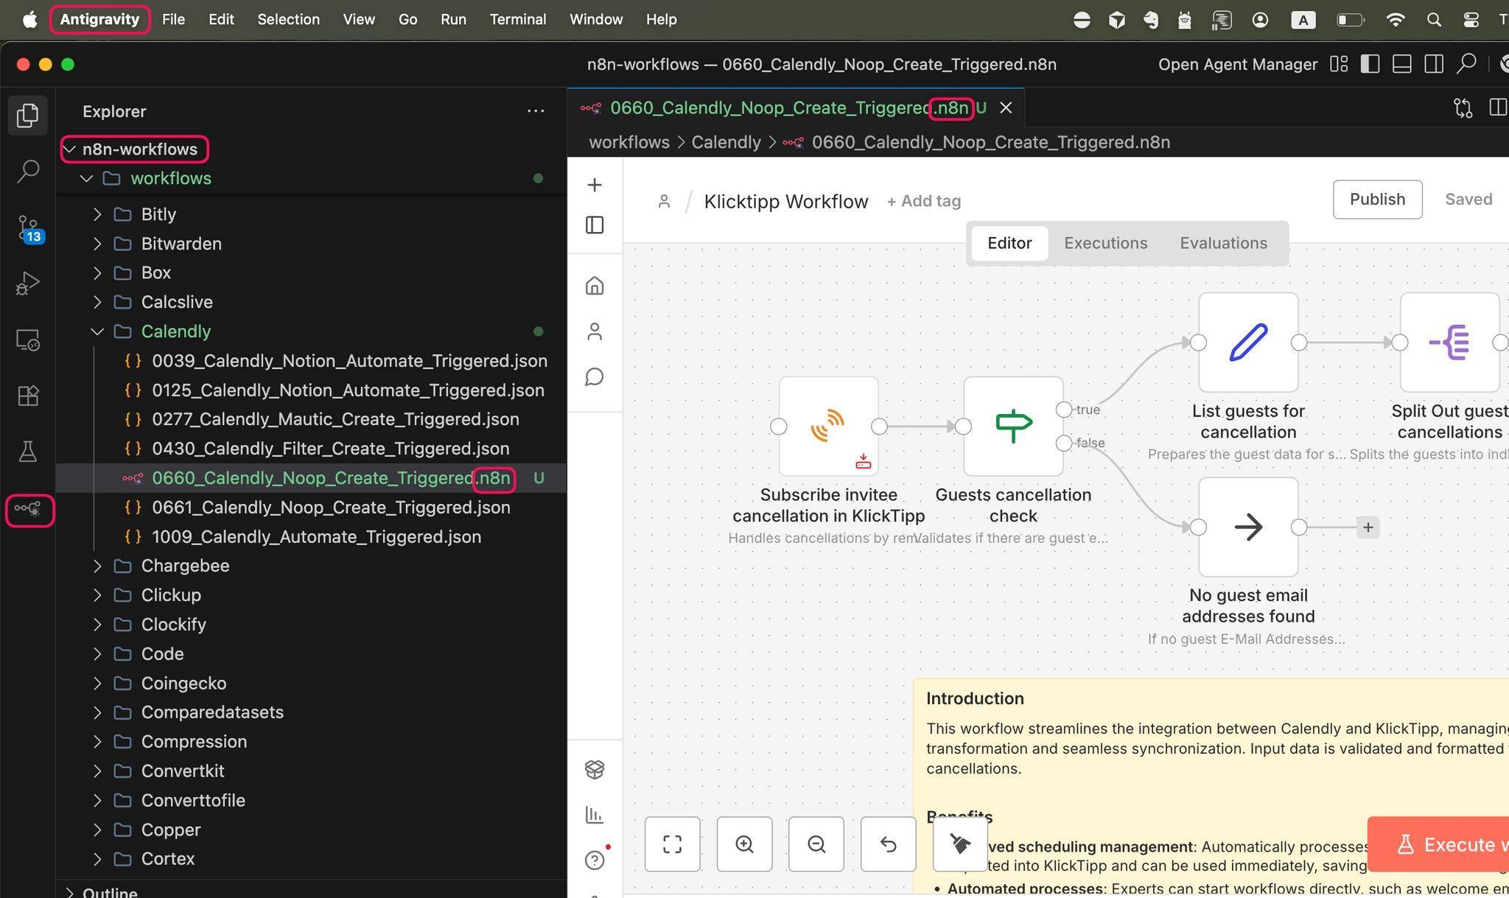Click the tidy up workflow broom icon
This screenshot has width=1509, height=898.
pyautogui.click(x=959, y=844)
